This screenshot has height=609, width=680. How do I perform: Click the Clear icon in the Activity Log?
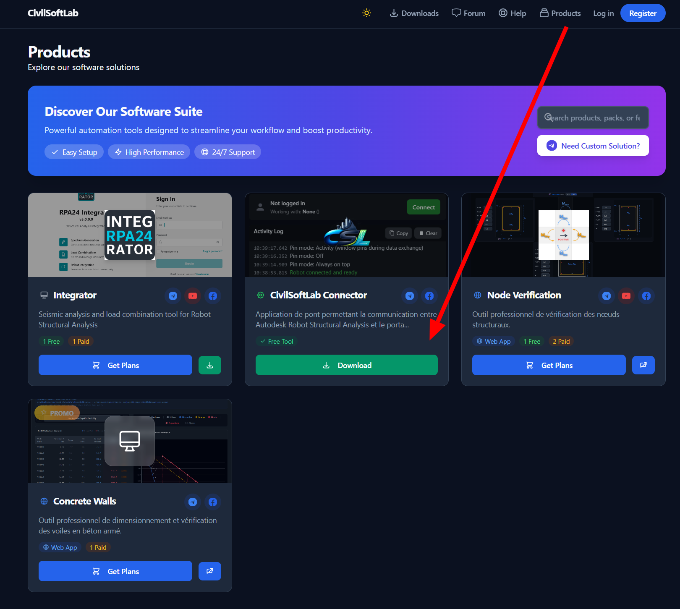[428, 233]
